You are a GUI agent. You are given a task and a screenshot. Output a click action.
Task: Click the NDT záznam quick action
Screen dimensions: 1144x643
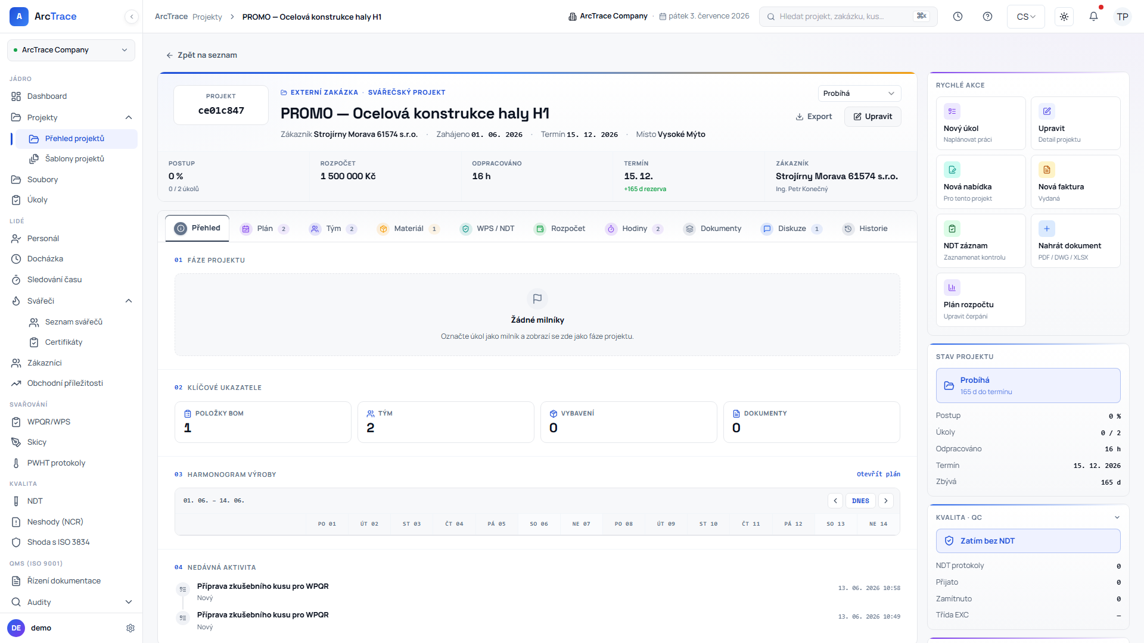pos(981,241)
